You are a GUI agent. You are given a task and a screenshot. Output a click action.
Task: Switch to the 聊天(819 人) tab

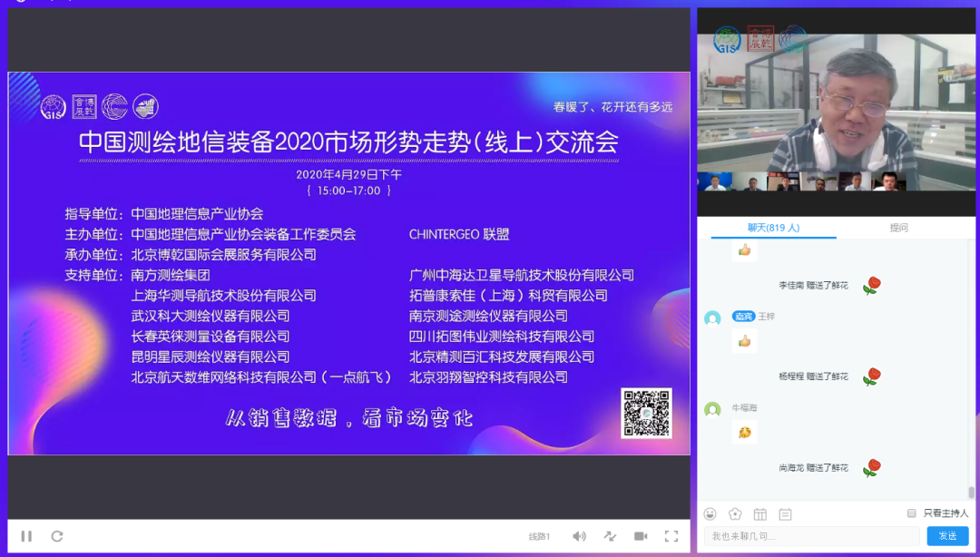coord(773,228)
